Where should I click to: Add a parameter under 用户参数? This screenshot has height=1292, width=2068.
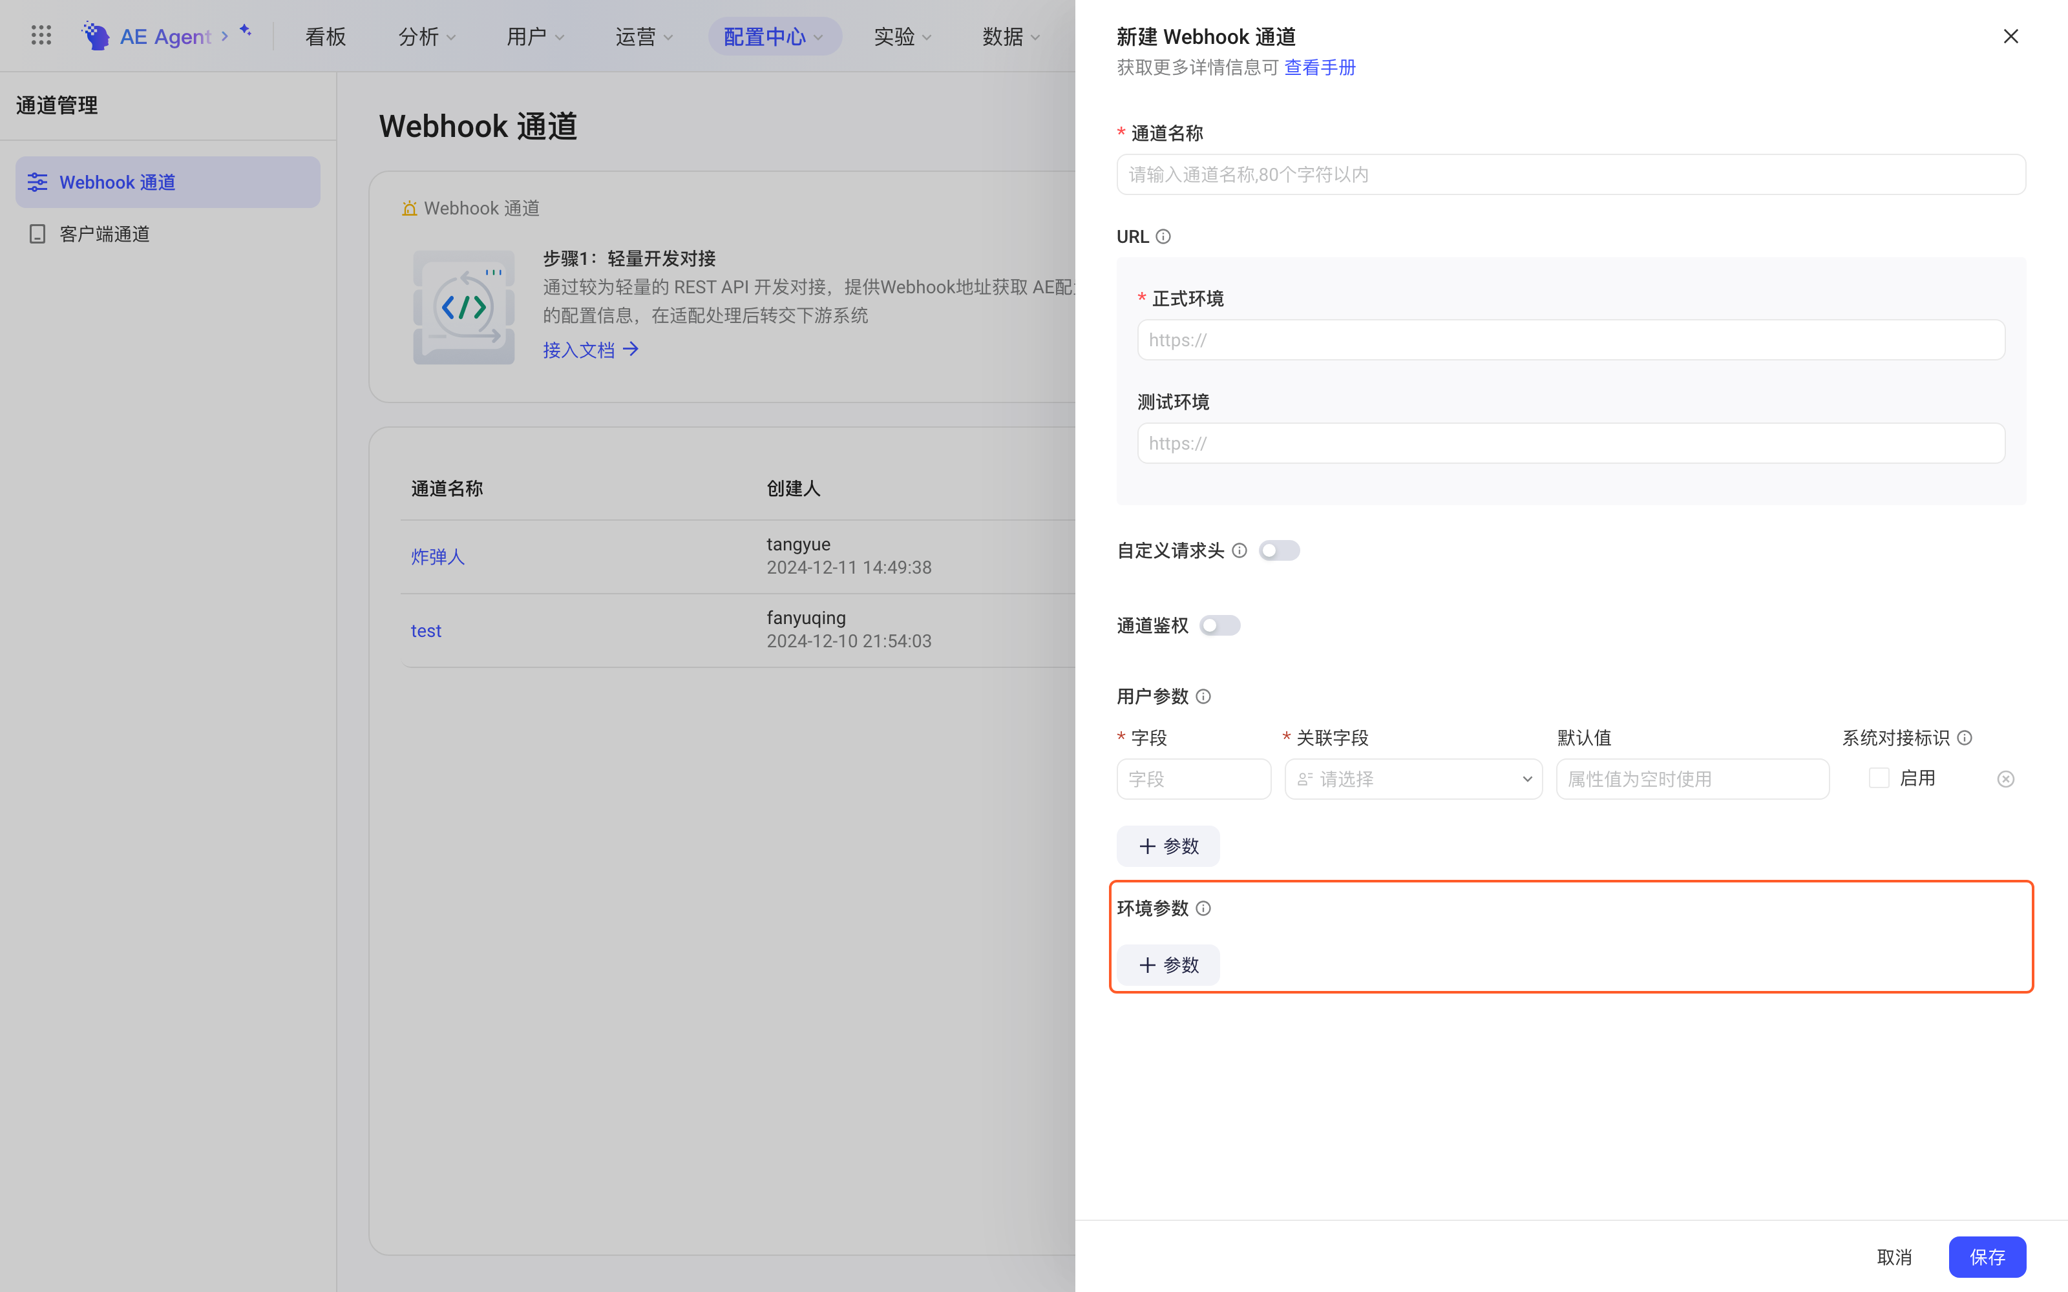point(1168,846)
